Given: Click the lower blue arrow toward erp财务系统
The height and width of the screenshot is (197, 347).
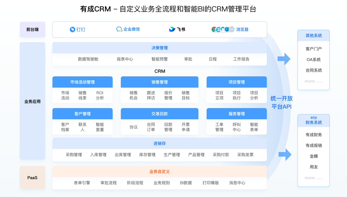Looking at the screenshot, I should pos(285,154).
